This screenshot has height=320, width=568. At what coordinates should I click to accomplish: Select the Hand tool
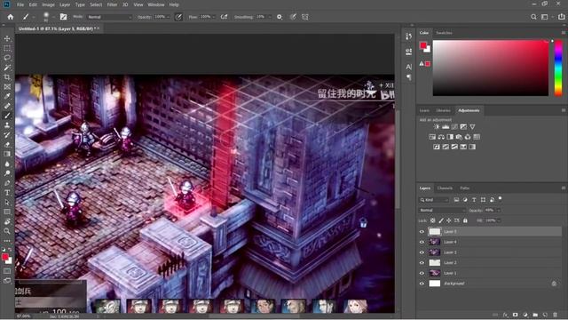pyautogui.click(x=7, y=221)
